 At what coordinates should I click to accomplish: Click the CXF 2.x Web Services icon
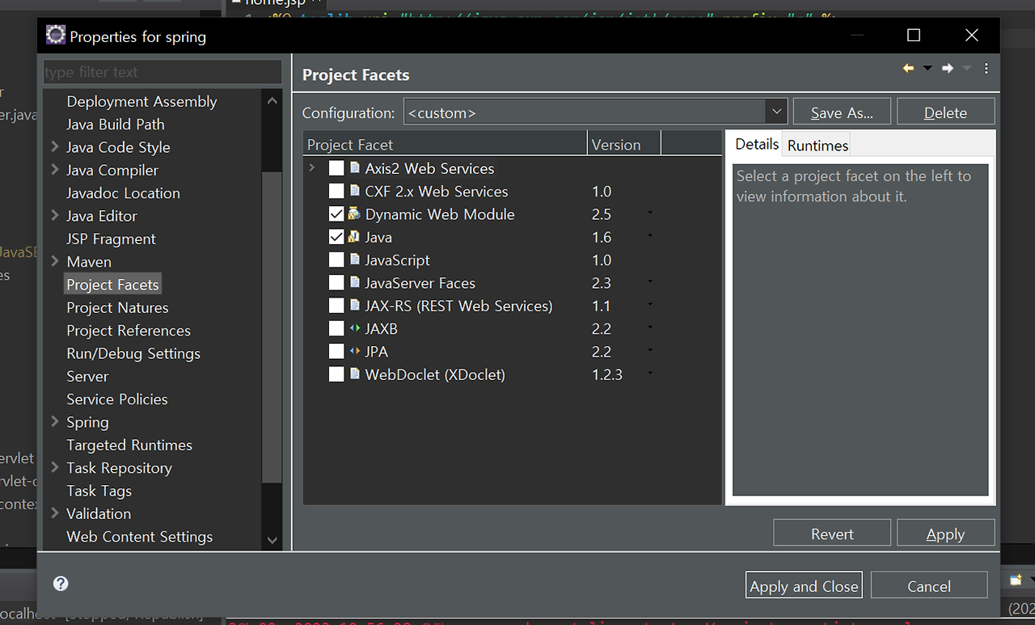pos(354,192)
